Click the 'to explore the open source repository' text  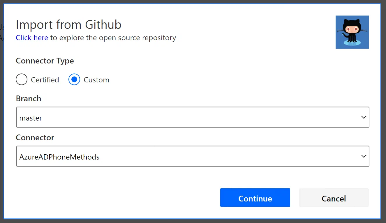pos(113,38)
